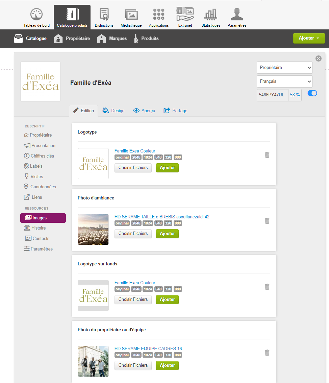Click Ajouter in Photo d'ambiance section
Image resolution: width=329 pixels, height=383 pixels.
coord(167,234)
